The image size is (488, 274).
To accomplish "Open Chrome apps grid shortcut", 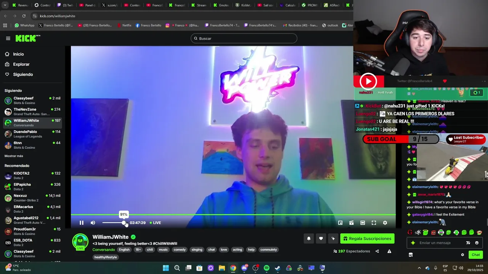I will point(5,25).
